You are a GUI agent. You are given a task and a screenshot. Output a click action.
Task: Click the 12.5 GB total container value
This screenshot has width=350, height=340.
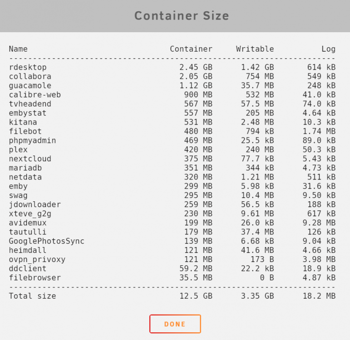(x=196, y=296)
